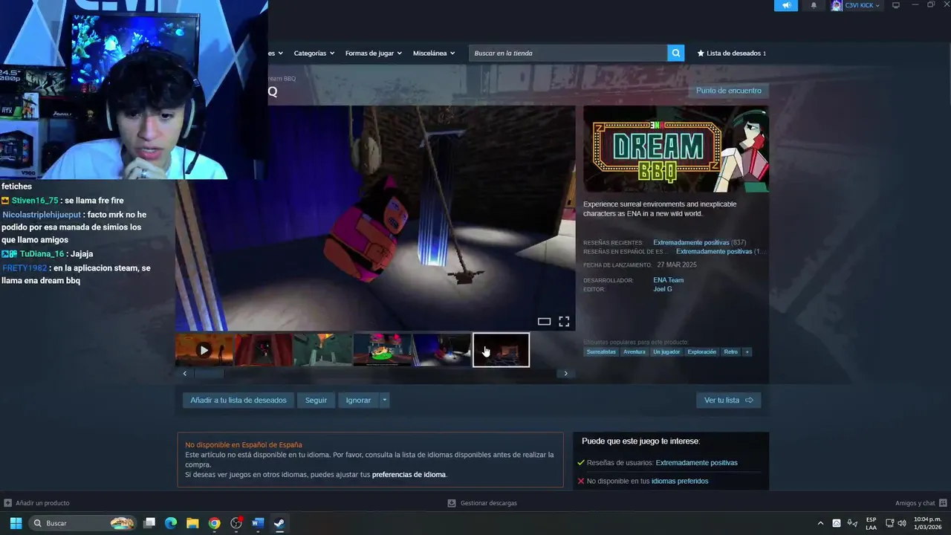Switch to Big Picture mode monitor icon
Screen dimensions: 951x535
[x=895, y=5]
